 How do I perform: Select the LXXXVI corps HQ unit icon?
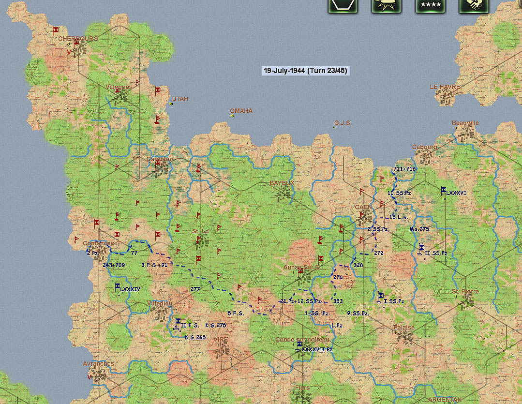(444, 191)
